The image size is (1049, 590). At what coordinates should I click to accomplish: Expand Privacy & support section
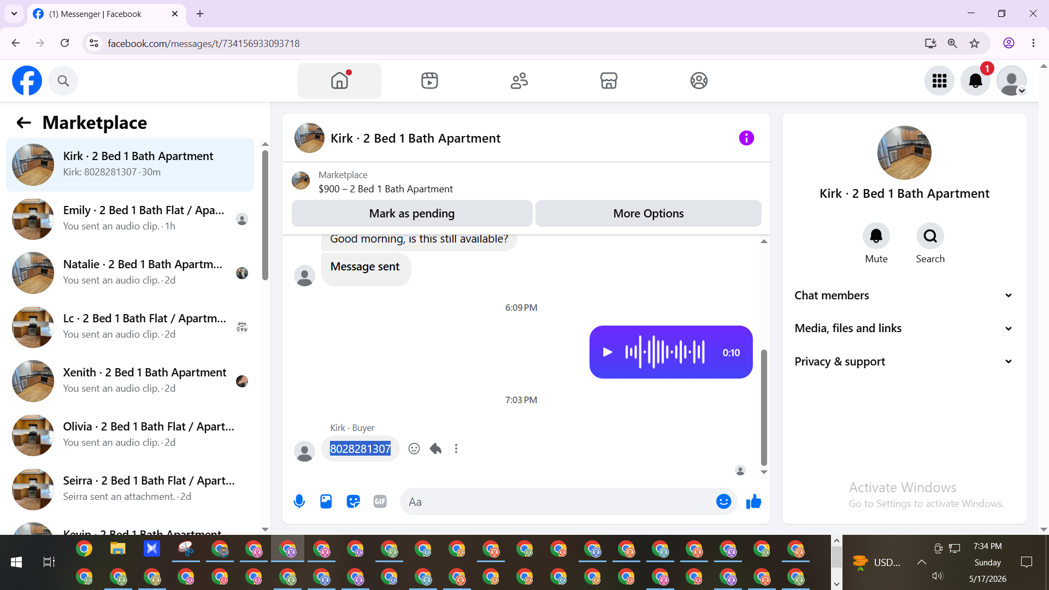(x=904, y=362)
